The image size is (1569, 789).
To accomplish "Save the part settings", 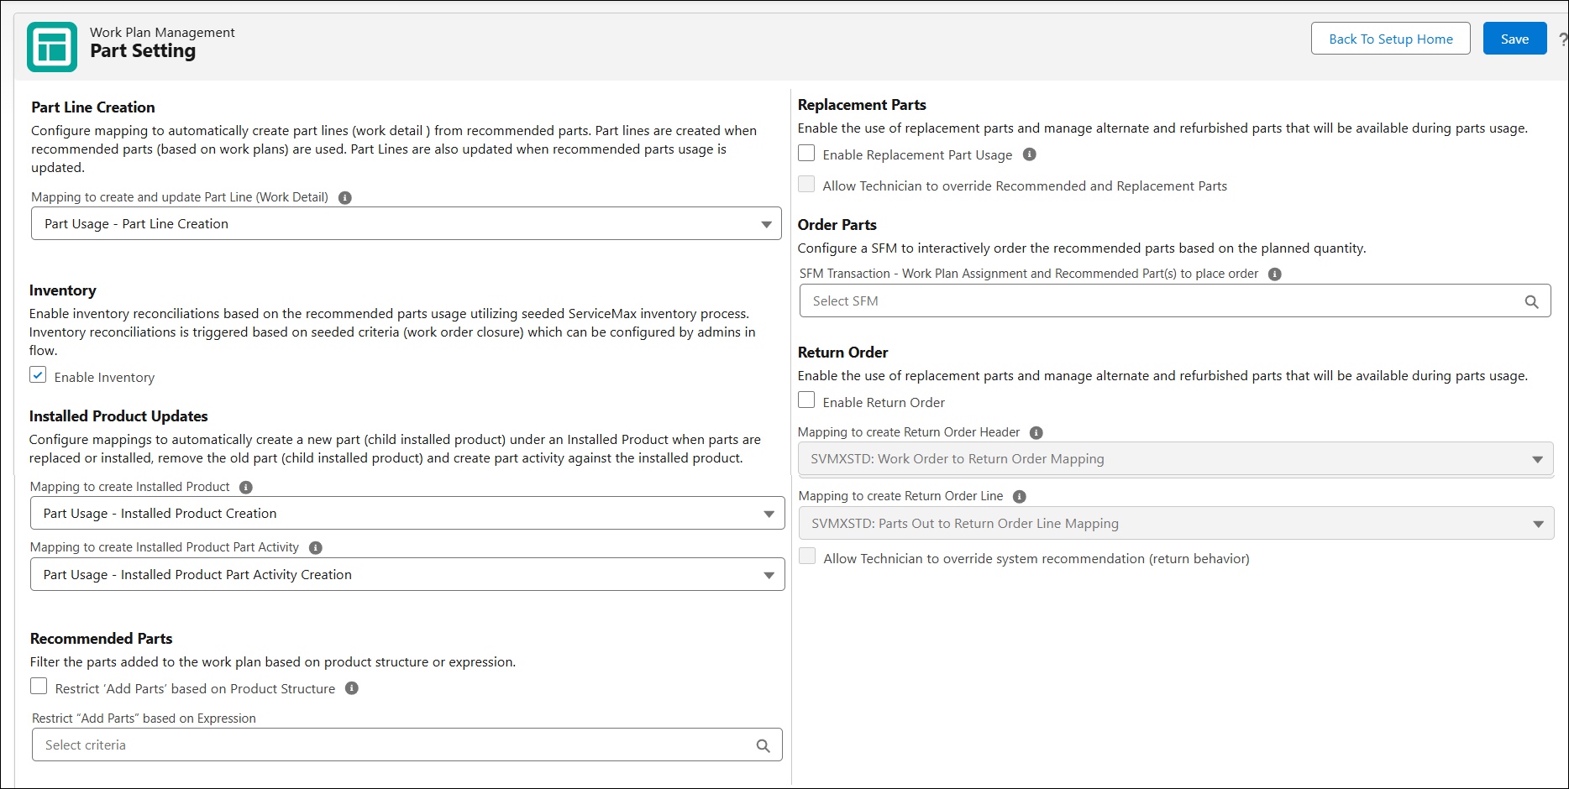I will coord(1515,39).
